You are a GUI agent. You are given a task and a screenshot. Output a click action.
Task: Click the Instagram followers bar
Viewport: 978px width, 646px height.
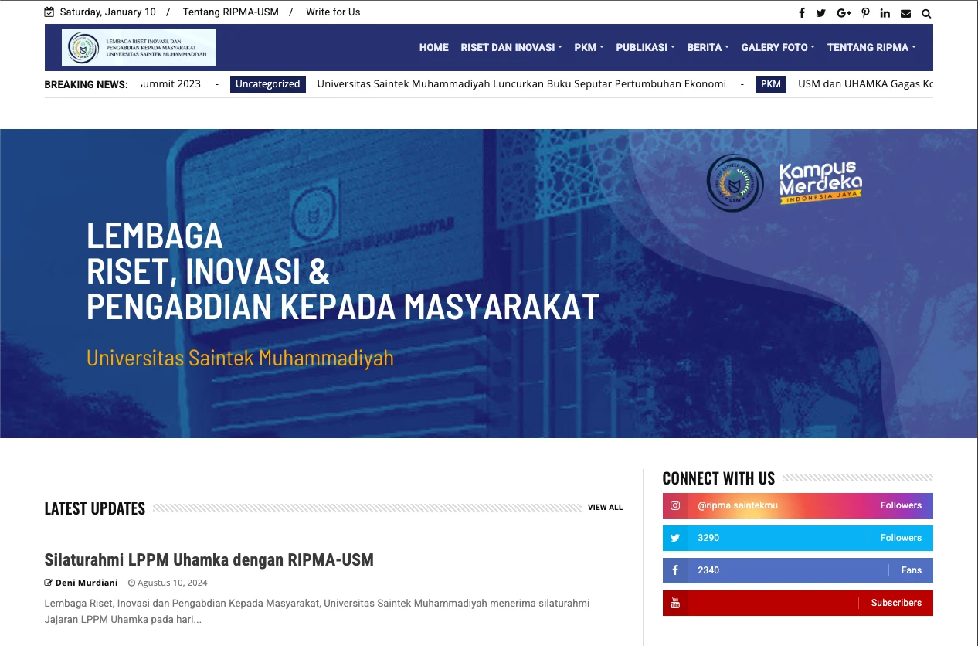797,505
